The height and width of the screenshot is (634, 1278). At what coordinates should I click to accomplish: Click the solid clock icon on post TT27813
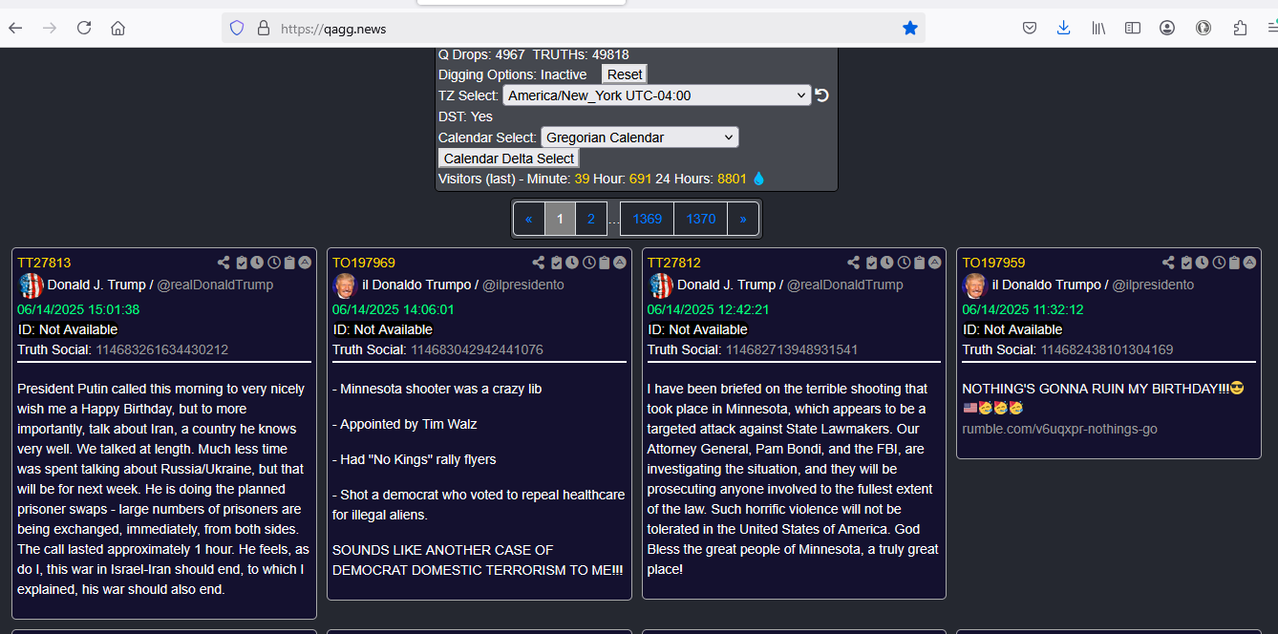(x=257, y=263)
